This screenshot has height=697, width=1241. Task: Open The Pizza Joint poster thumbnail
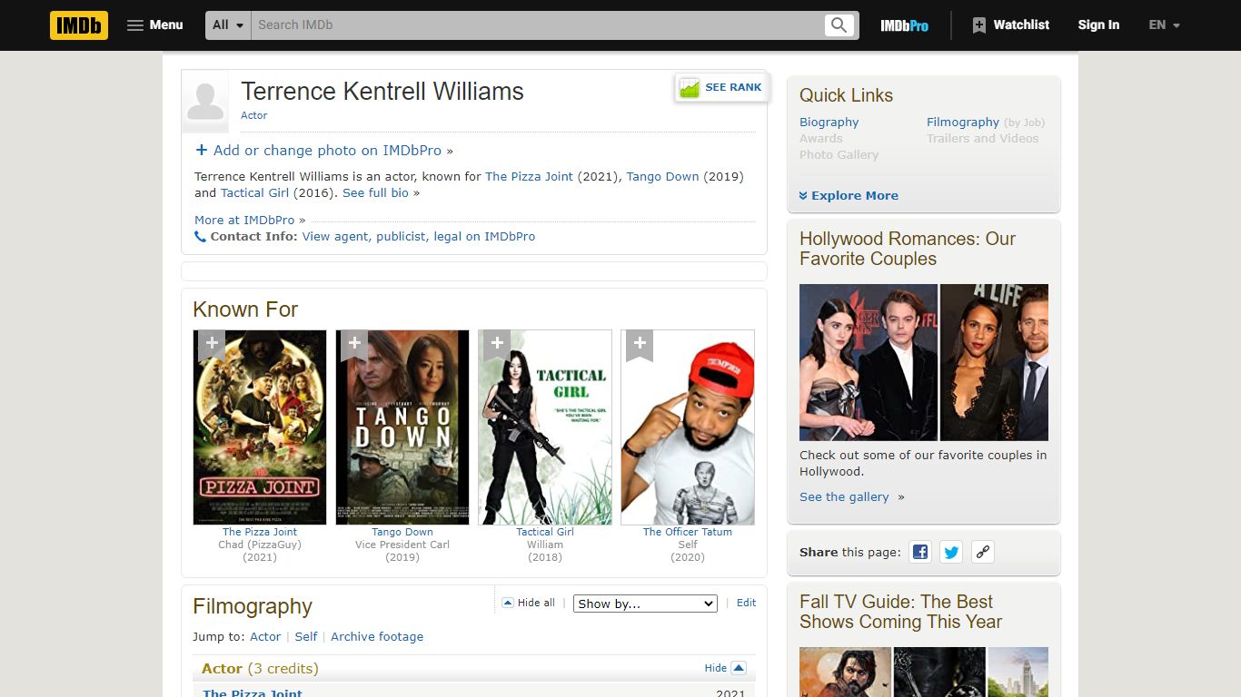point(260,427)
